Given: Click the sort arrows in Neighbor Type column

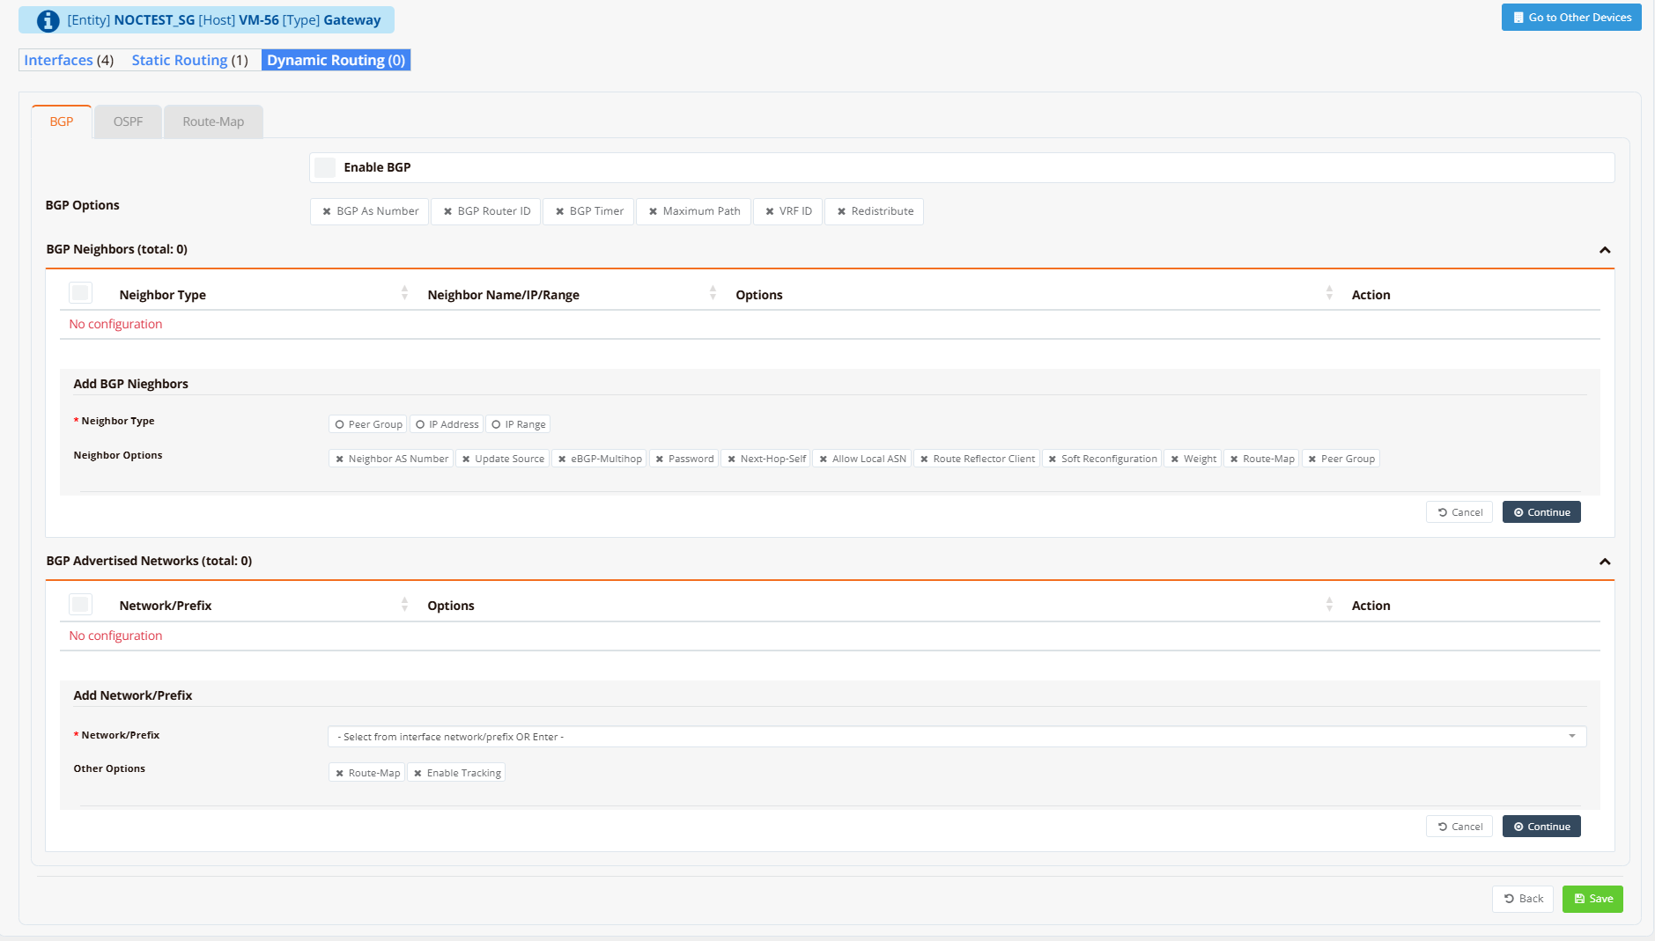Looking at the screenshot, I should pos(404,293).
